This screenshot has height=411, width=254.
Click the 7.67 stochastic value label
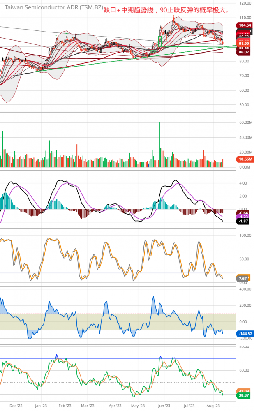(243, 278)
